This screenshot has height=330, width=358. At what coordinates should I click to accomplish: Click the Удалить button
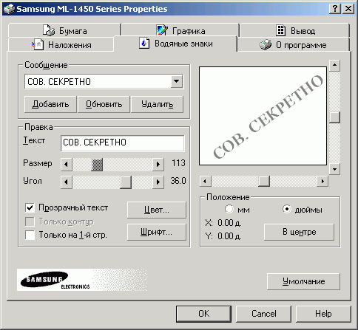pyautogui.click(x=158, y=104)
